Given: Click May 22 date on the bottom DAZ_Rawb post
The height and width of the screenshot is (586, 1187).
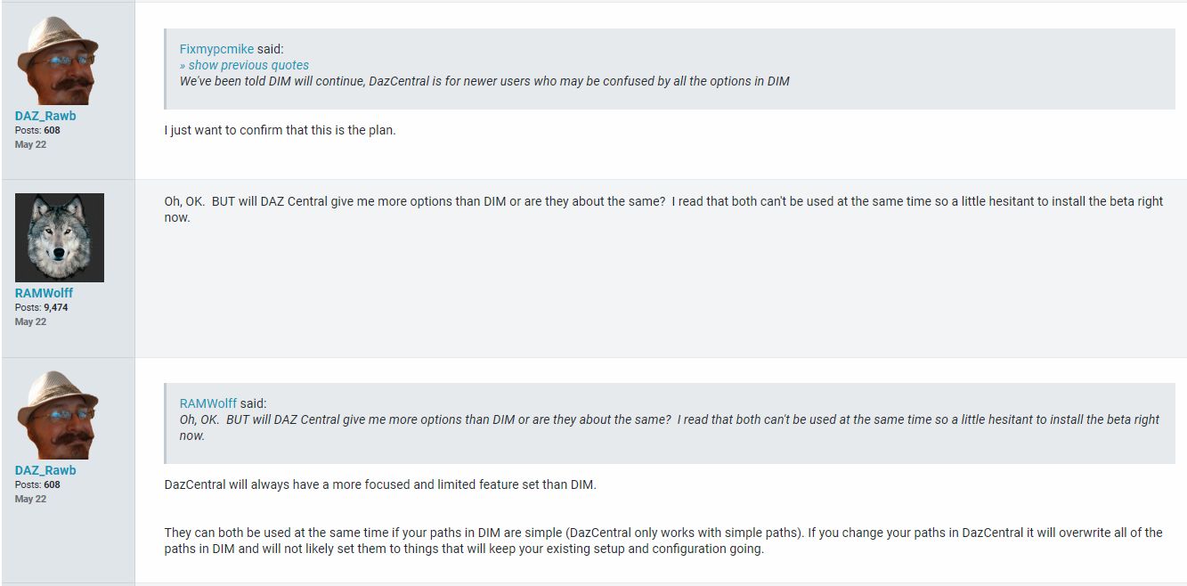Looking at the screenshot, I should click(x=30, y=499).
